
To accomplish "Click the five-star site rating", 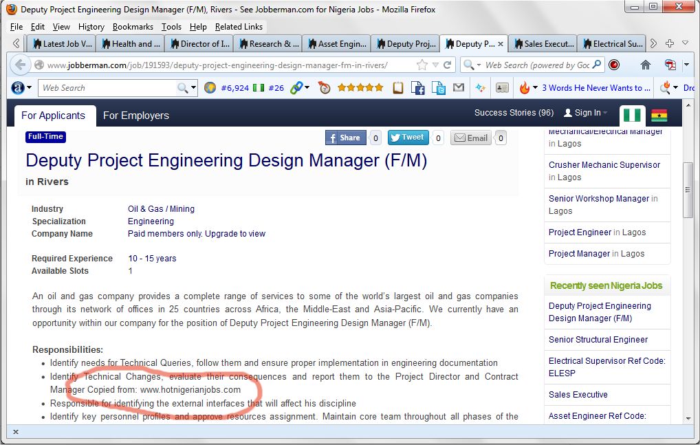I will click(x=360, y=88).
